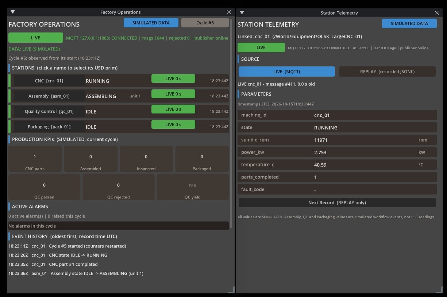The image size is (447, 297).
Task: Click the Factory Operations resize grip corner
Action: click(x=231, y=290)
